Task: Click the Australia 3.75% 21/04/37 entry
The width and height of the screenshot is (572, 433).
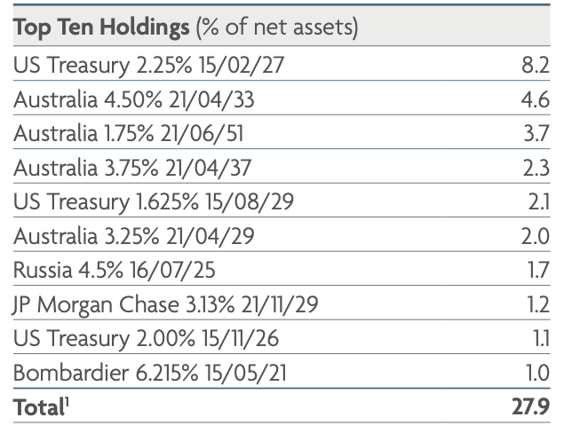Action: click(134, 169)
